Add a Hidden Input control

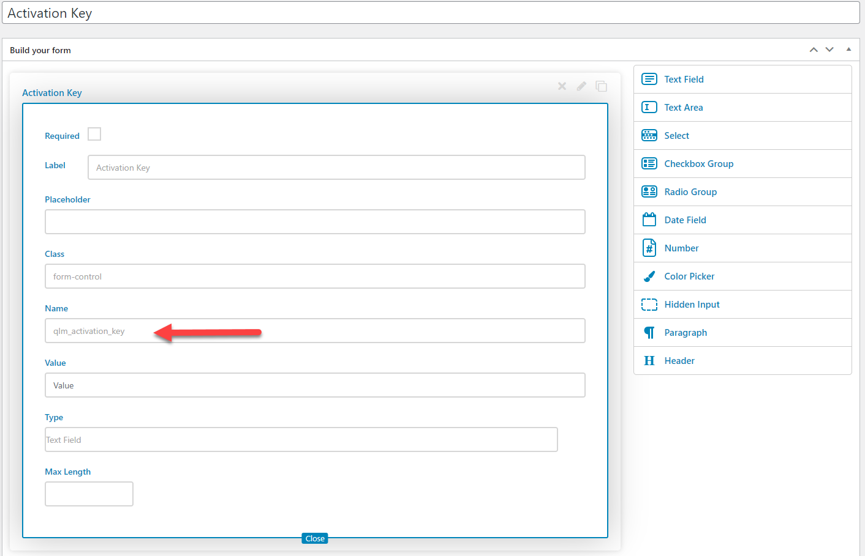742,304
